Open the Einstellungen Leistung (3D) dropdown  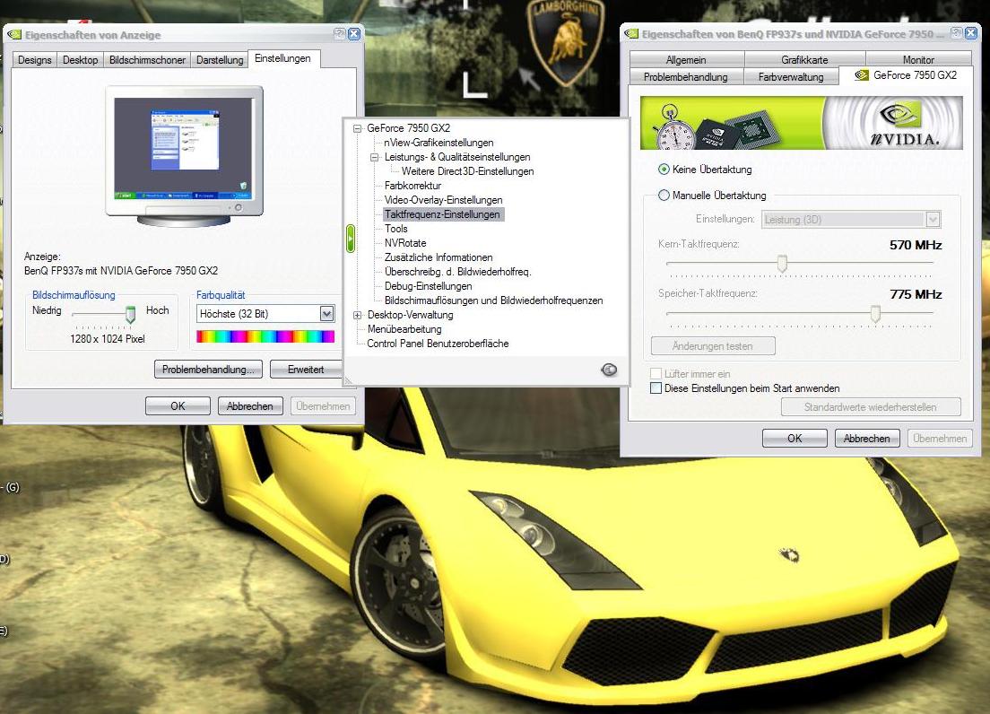click(933, 219)
